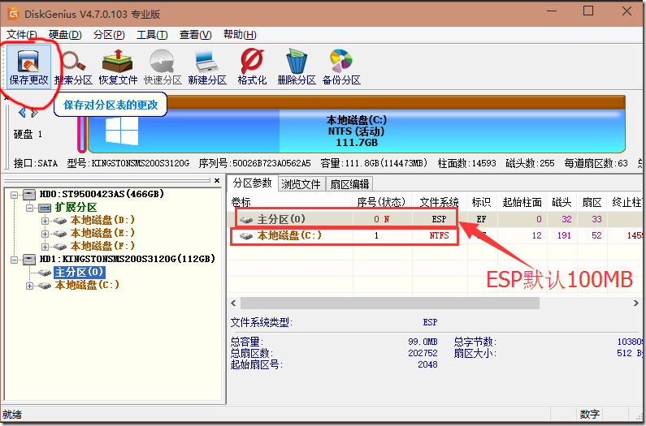Choose the Format (格式化) toolbar icon
The height and width of the screenshot is (426, 646).
[252, 67]
